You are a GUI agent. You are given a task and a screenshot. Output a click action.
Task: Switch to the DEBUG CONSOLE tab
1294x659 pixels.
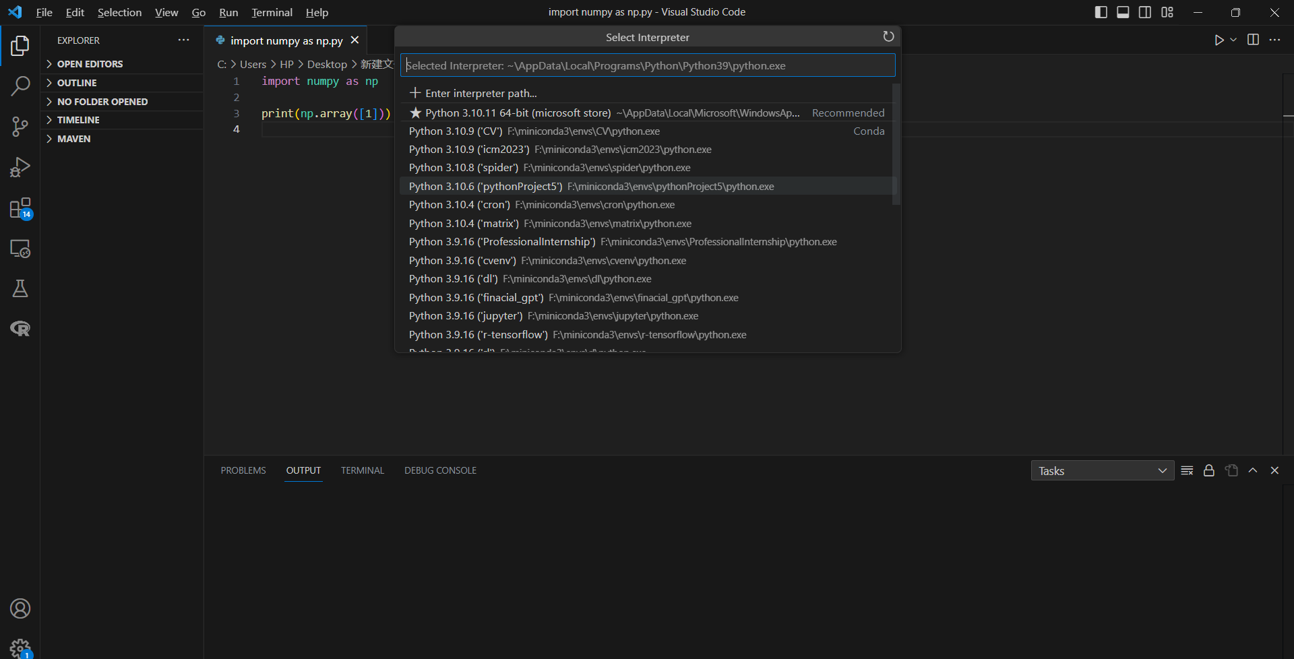(440, 470)
